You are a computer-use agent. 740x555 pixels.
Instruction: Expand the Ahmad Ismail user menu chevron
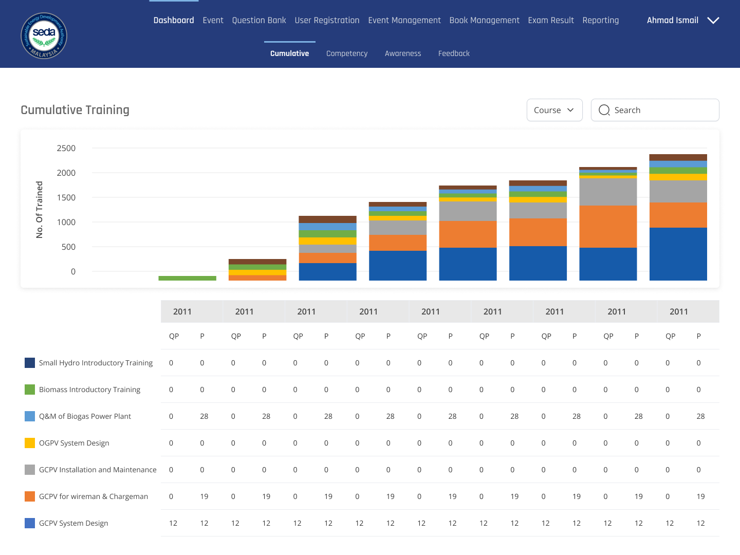713,21
